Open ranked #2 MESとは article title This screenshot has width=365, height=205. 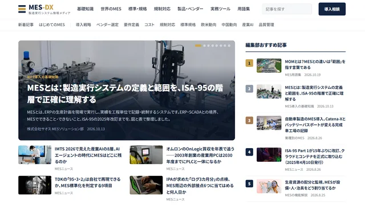coord(314,93)
